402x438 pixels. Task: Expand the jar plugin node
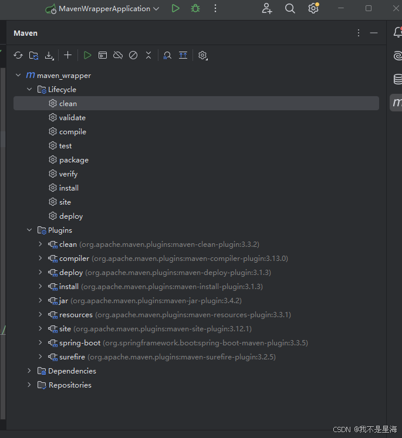[x=40, y=300]
